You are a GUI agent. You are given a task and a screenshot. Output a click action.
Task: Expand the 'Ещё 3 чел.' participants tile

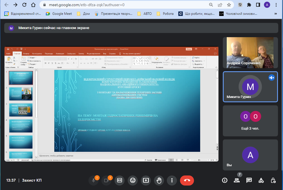pos(250,120)
